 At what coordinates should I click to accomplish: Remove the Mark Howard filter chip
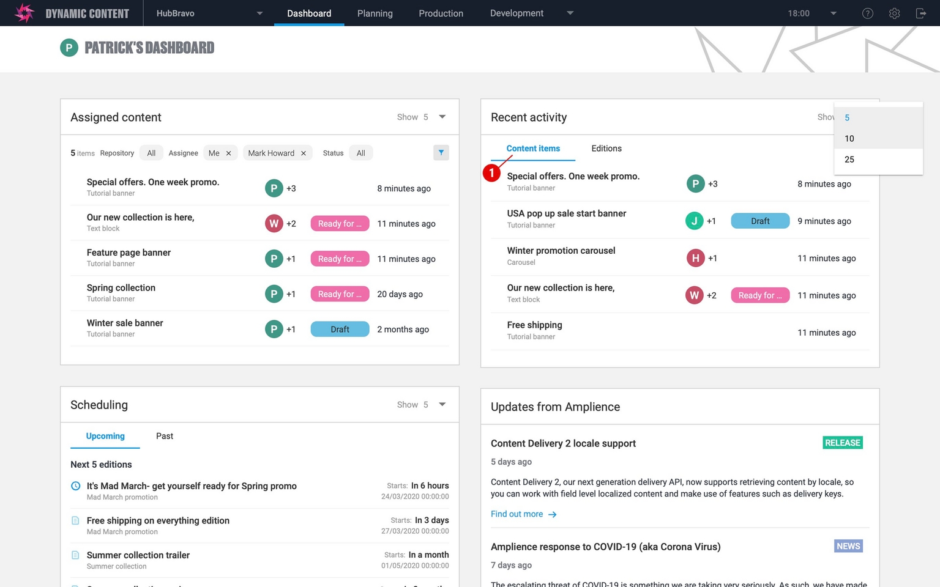(x=304, y=153)
